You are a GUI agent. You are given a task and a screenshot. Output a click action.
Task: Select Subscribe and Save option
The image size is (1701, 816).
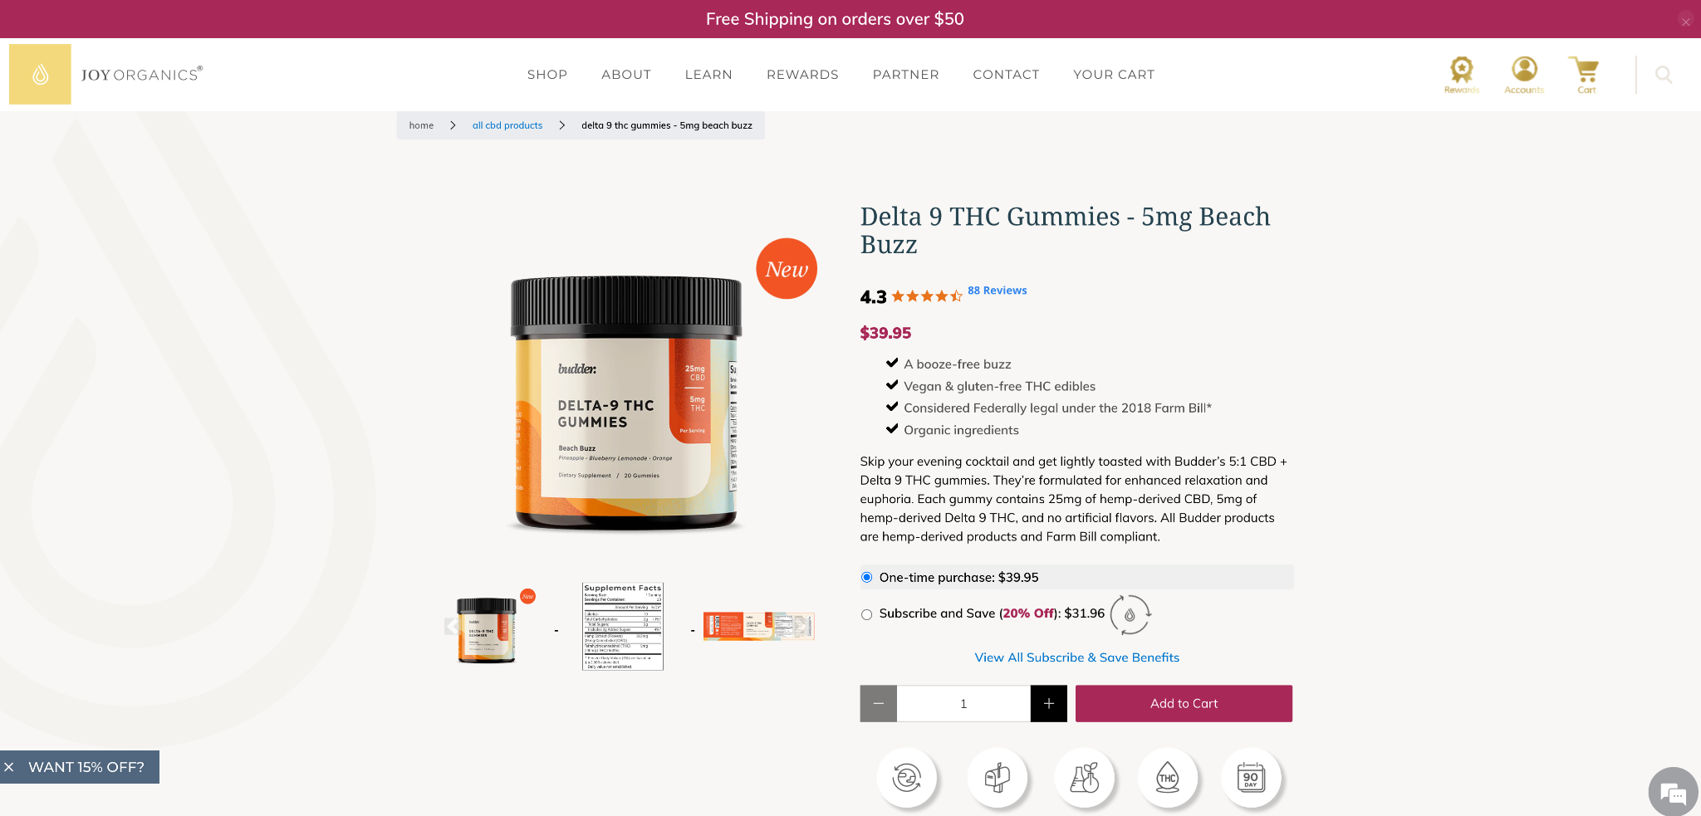(866, 614)
